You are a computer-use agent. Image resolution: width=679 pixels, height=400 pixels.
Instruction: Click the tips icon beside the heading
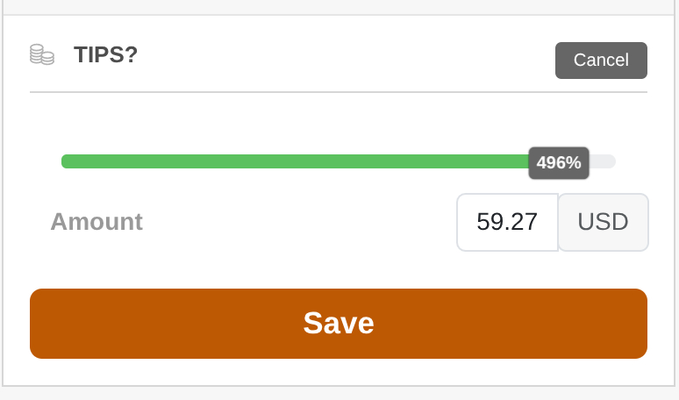coord(41,54)
